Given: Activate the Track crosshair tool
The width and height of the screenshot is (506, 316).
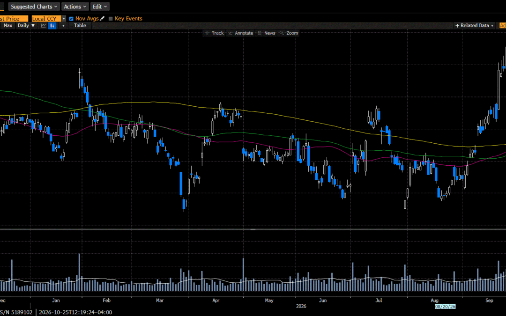Looking at the screenshot, I should pyautogui.click(x=215, y=33).
